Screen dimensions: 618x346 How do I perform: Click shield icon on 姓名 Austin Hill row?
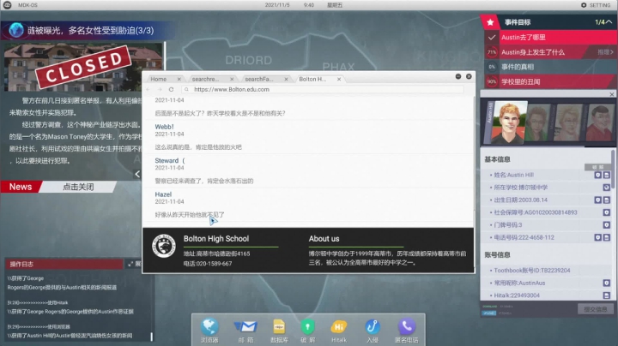tap(598, 175)
